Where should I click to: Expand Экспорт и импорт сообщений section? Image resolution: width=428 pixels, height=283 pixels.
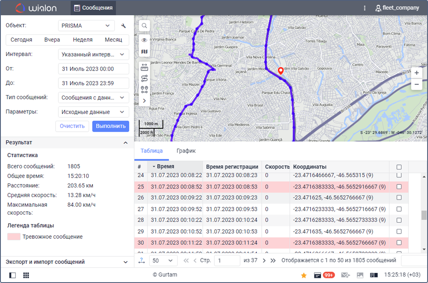(x=67, y=262)
